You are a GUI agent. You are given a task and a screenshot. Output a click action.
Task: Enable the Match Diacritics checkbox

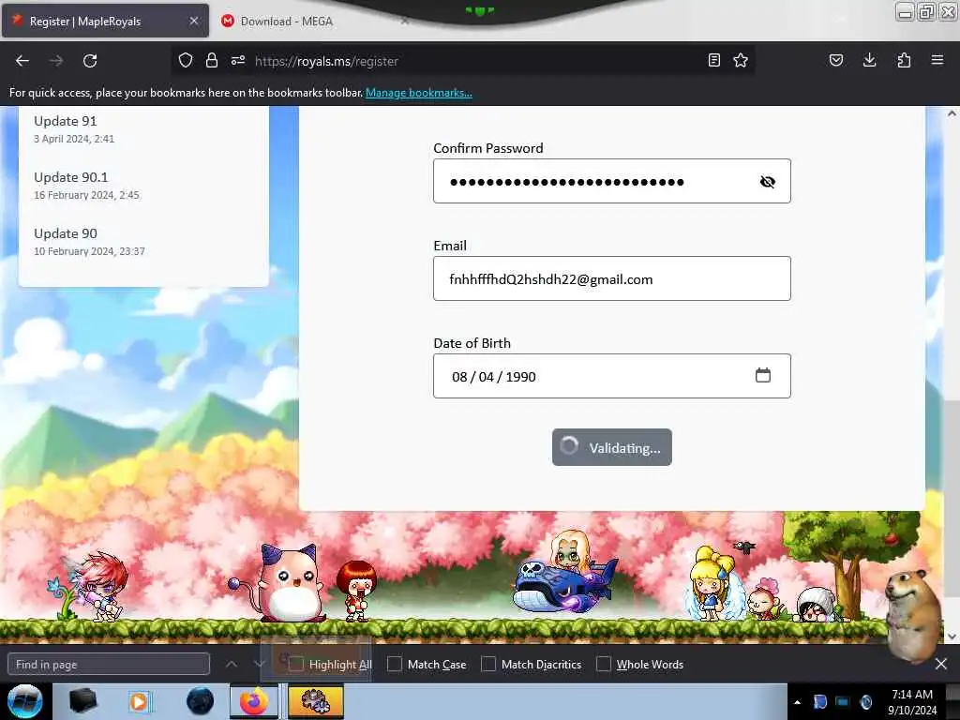click(x=488, y=664)
